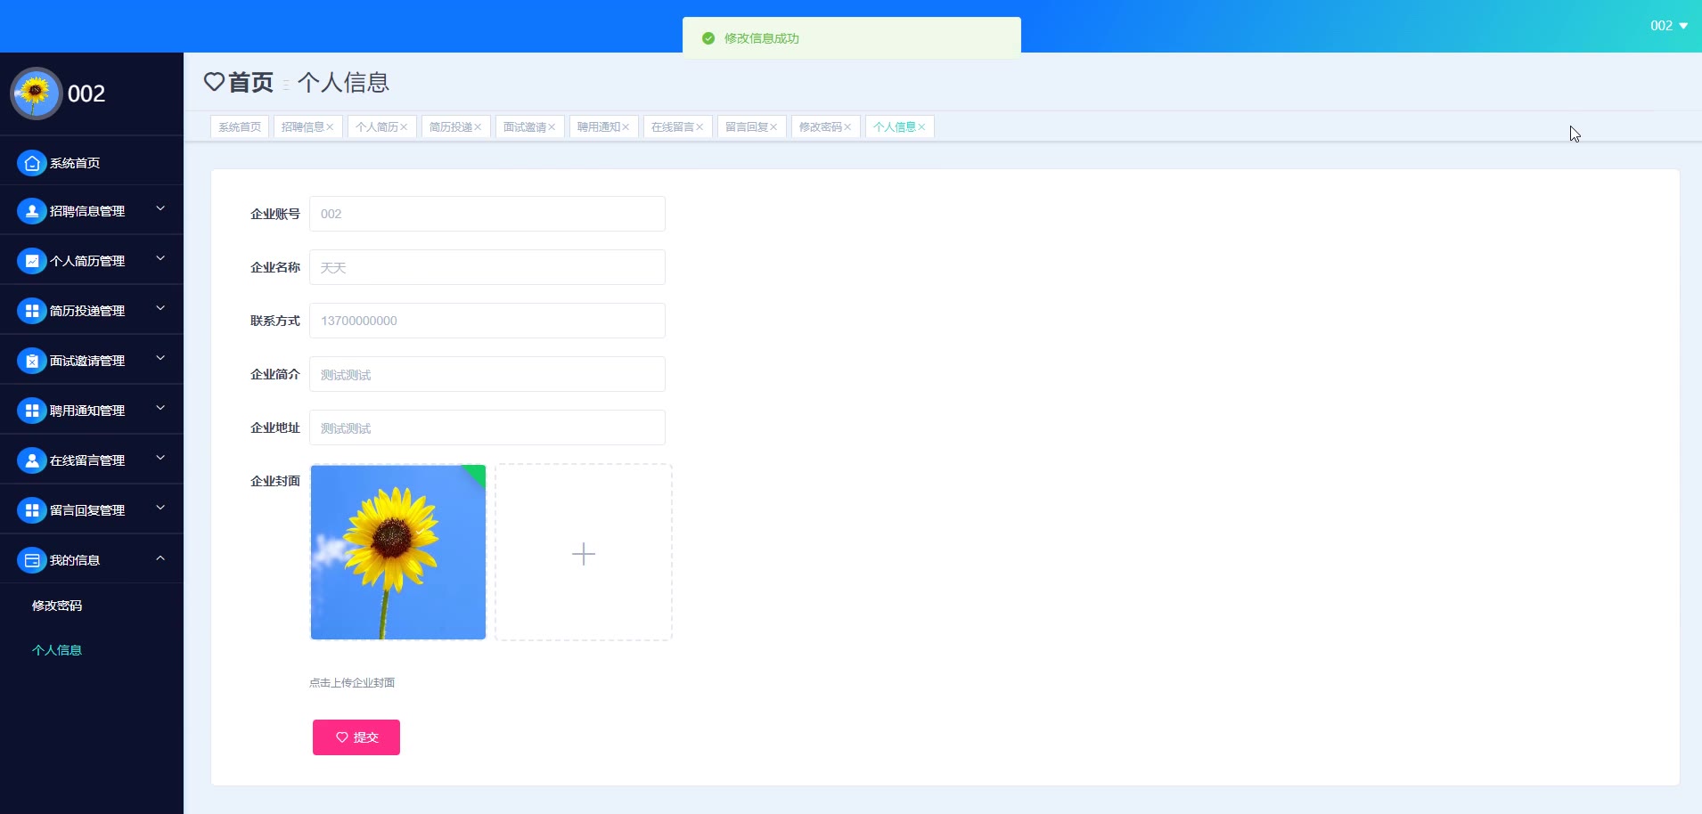The image size is (1702, 814).
Task: Click the 系统首页 home icon in sidebar
Action: coord(32,163)
